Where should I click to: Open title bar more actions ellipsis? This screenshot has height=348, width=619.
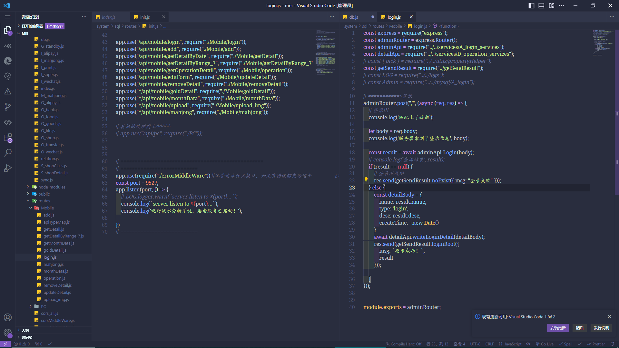(562, 5)
